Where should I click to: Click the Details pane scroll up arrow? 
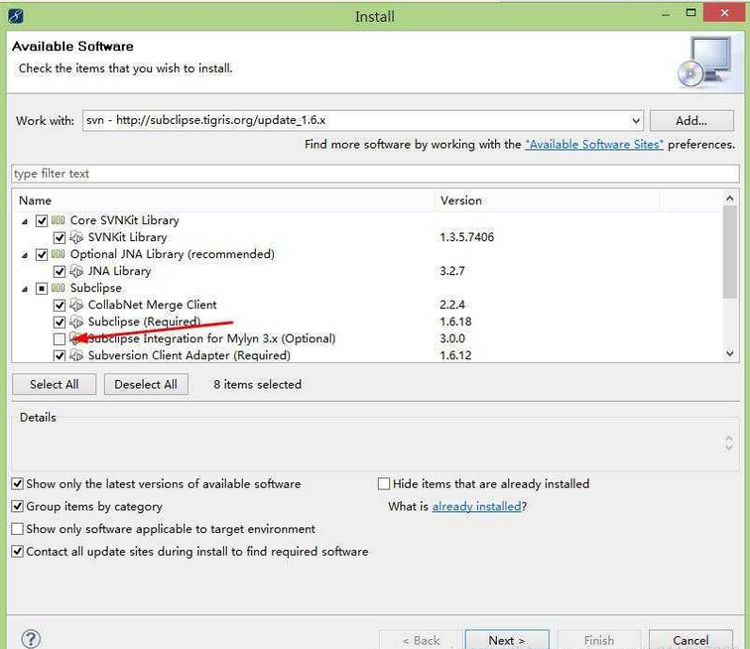click(728, 439)
